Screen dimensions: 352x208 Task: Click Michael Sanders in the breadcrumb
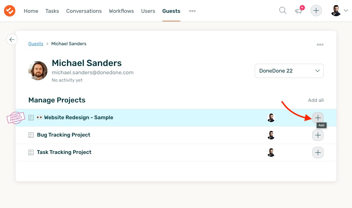point(69,44)
